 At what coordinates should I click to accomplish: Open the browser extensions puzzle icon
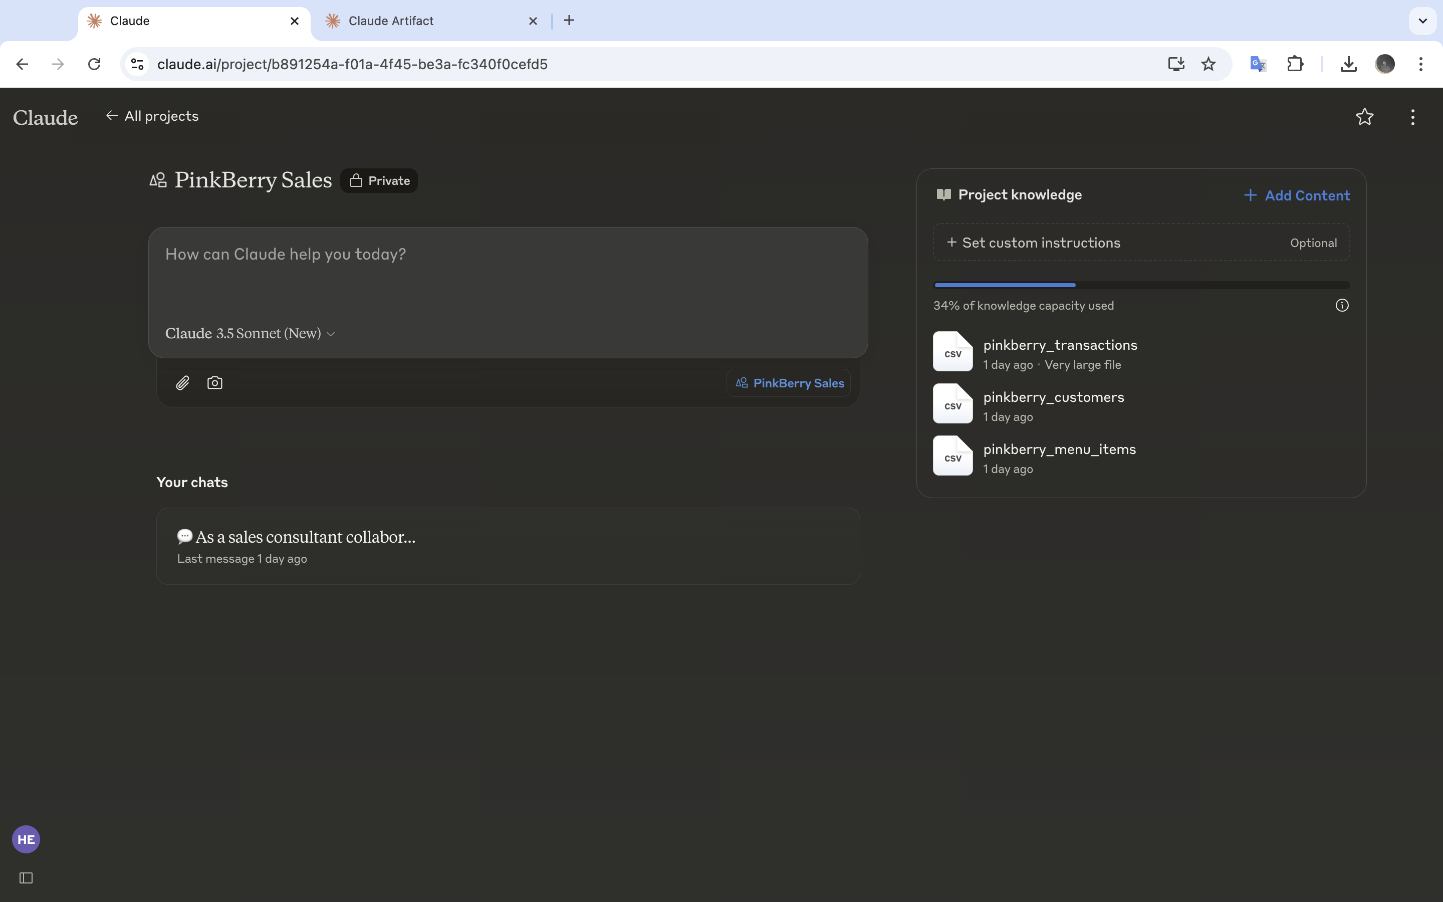click(x=1295, y=64)
